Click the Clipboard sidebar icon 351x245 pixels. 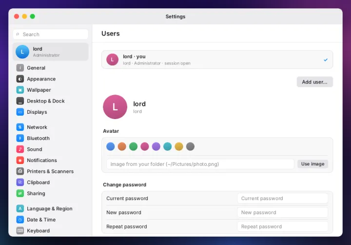click(20, 182)
